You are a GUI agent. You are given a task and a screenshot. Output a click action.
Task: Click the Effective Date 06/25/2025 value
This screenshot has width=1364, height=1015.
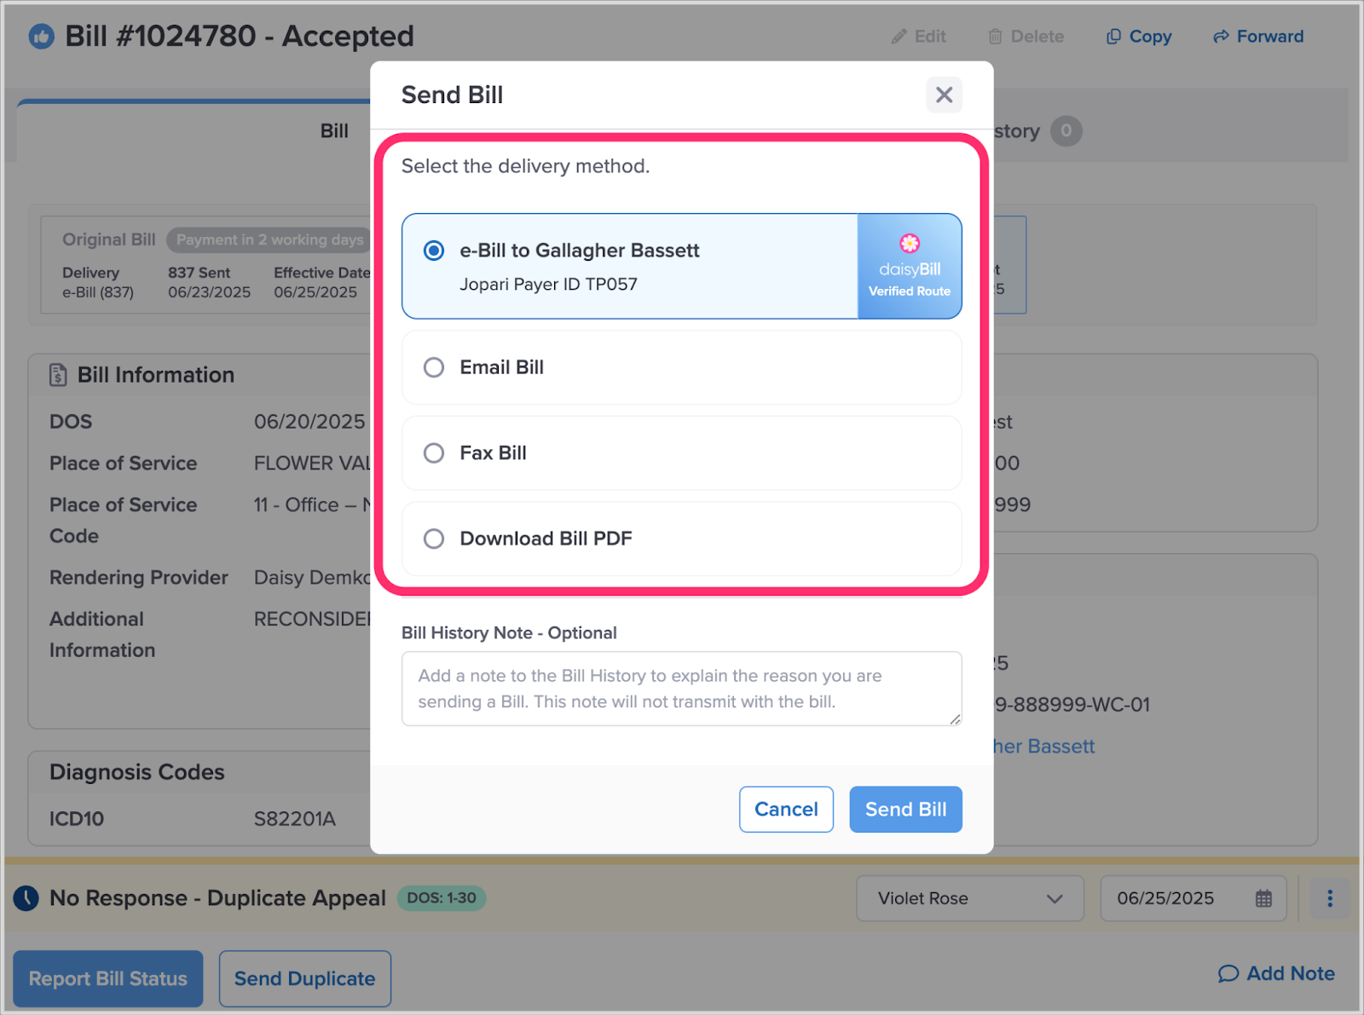pos(315,292)
